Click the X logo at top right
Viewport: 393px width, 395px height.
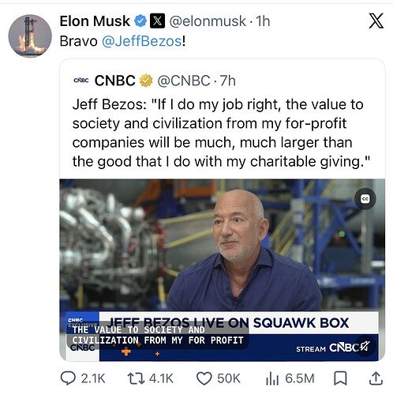pyautogui.click(x=376, y=21)
